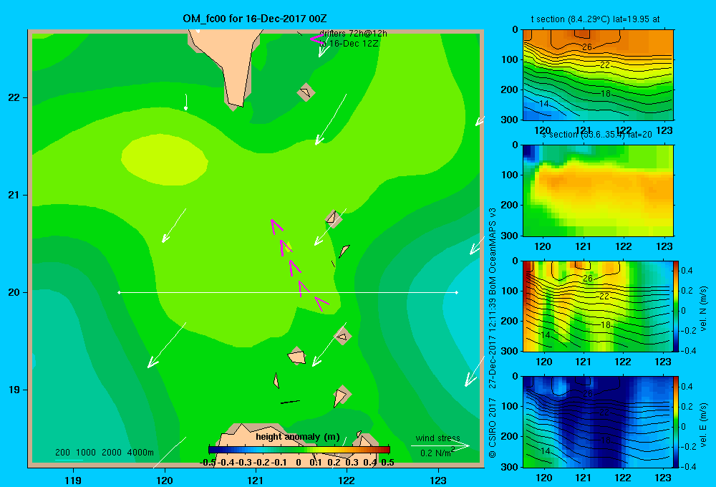Click the latitude label 19 on main map
716x487 pixels.
point(14,390)
